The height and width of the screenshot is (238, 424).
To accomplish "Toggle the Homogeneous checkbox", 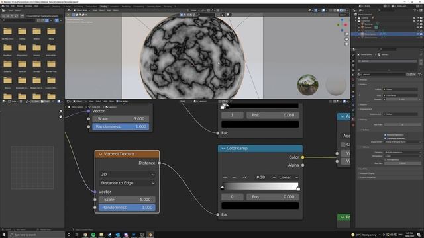I will (x=386, y=159).
